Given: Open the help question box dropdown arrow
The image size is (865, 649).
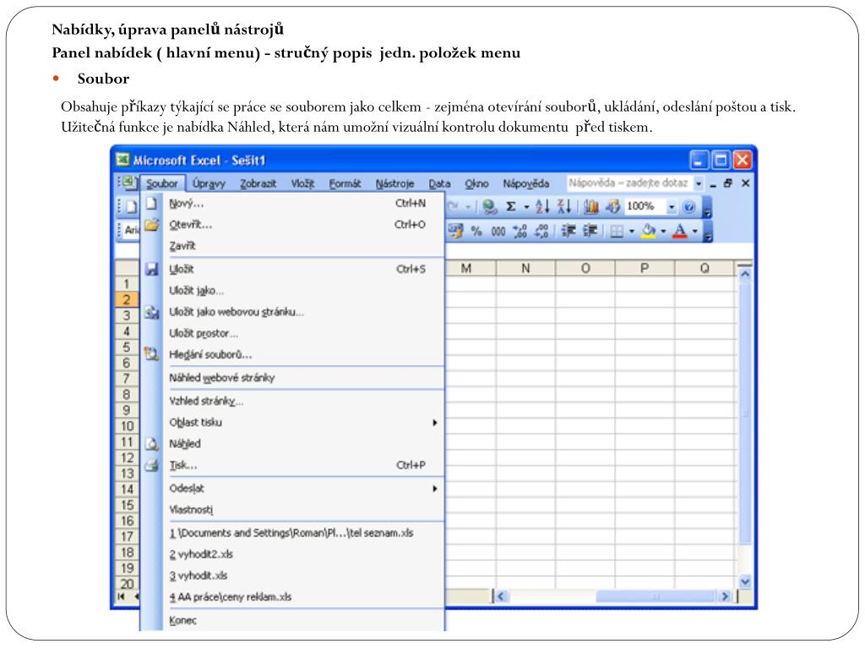Looking at the screenshot, I should tap(699, 183).
